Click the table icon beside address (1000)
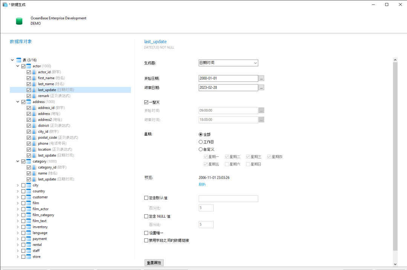This screenshot has width=407, height=270. pos(29,102)
